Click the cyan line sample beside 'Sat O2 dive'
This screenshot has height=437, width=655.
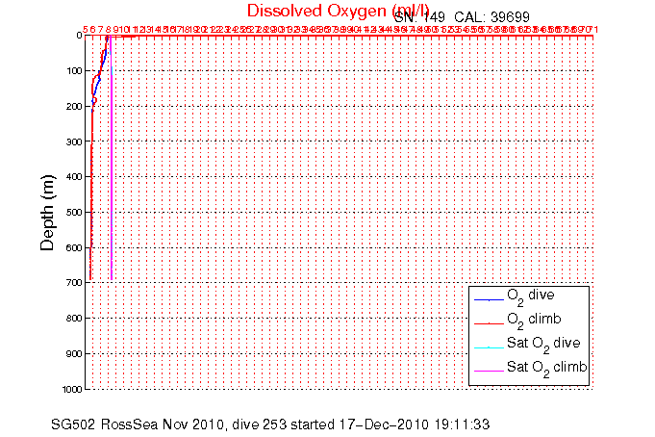click(489, 347)
